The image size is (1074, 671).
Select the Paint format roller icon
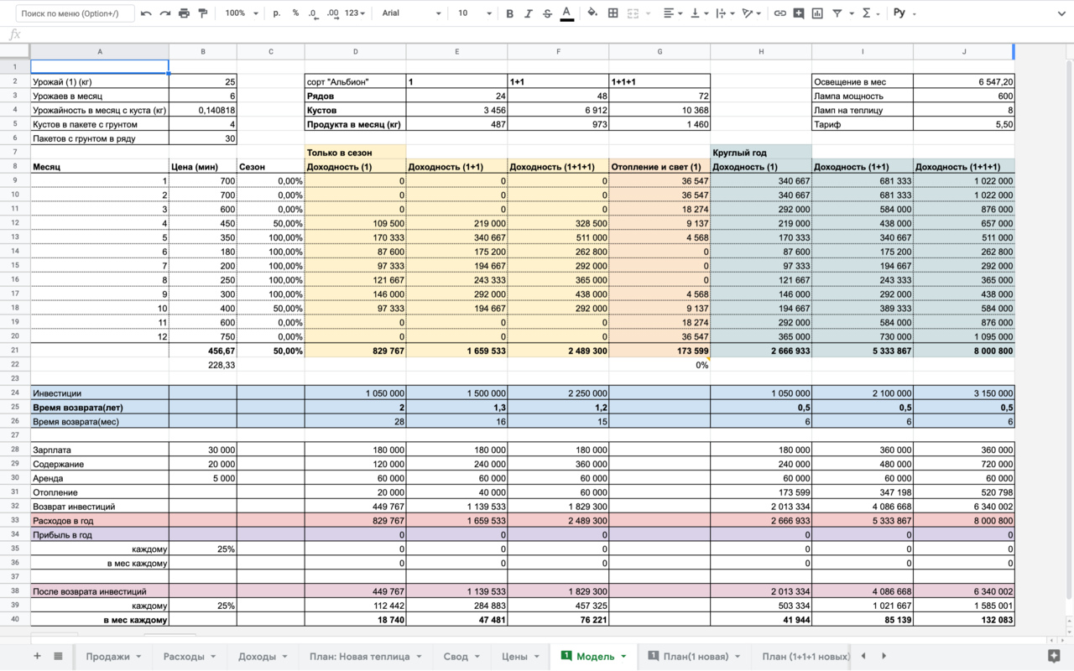click(x=202, y=13)
